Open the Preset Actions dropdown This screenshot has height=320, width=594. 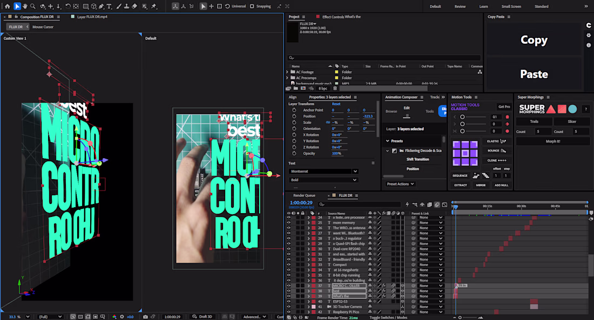pyautogui.click(x=400, y=184)
